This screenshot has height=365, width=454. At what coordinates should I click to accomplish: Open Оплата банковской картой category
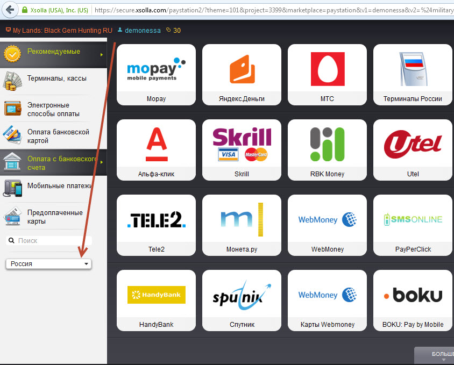click(53, 136)
